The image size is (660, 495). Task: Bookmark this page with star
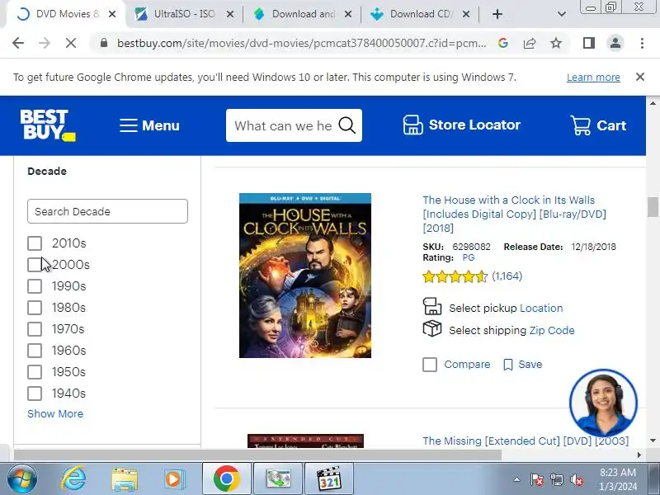tap(556, 43)
